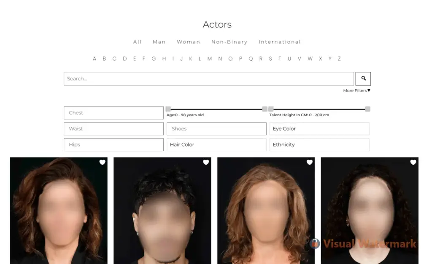The height and width of the screenshot is (264, 432).
Task: Favorite the third actor with light brown hair
Action: [x=309, y=163]
